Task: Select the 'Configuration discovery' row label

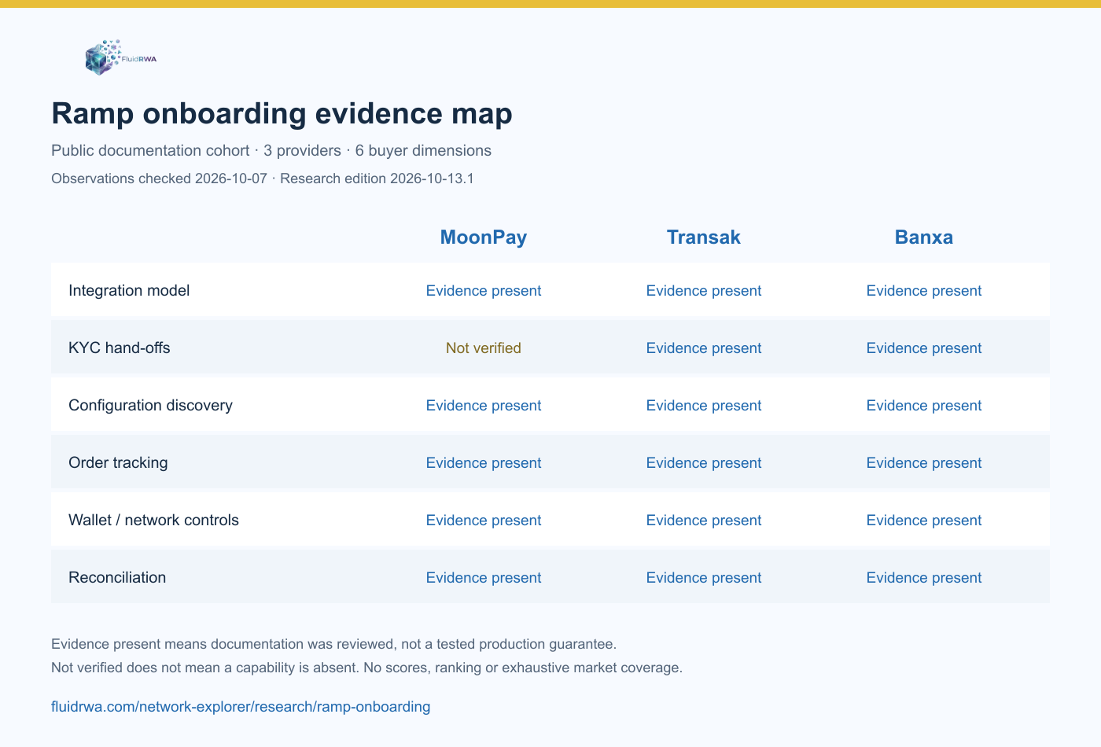Action: coord(150,405)
